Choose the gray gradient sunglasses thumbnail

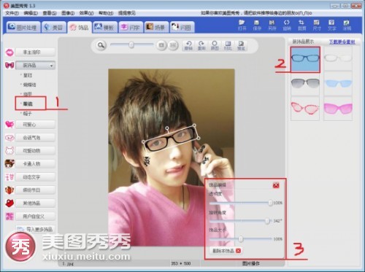pos(305,84)
